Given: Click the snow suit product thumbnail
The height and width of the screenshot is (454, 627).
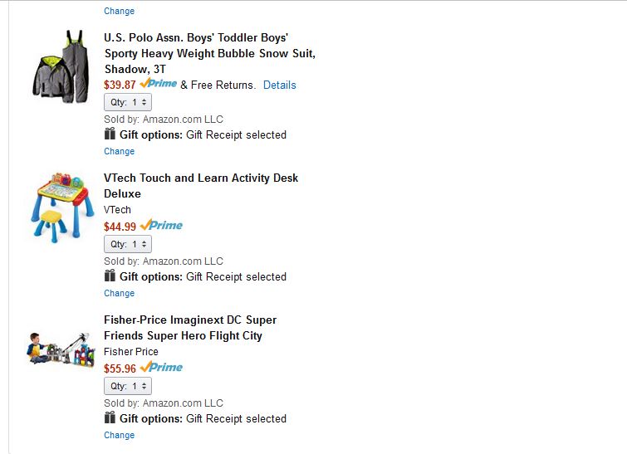Looking at the screenshot, I should click(59, 66).
